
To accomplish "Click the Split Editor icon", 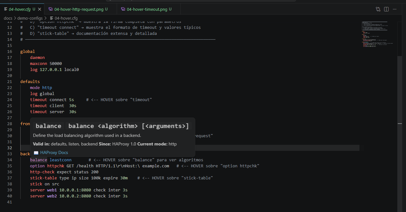I will pyautogui.click(x=386, y=9).
